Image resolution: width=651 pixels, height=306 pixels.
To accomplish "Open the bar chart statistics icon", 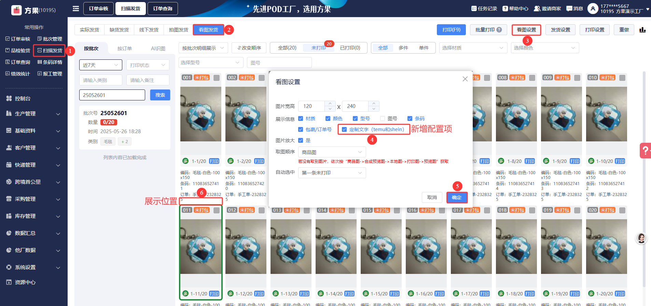I will (642, 30).
